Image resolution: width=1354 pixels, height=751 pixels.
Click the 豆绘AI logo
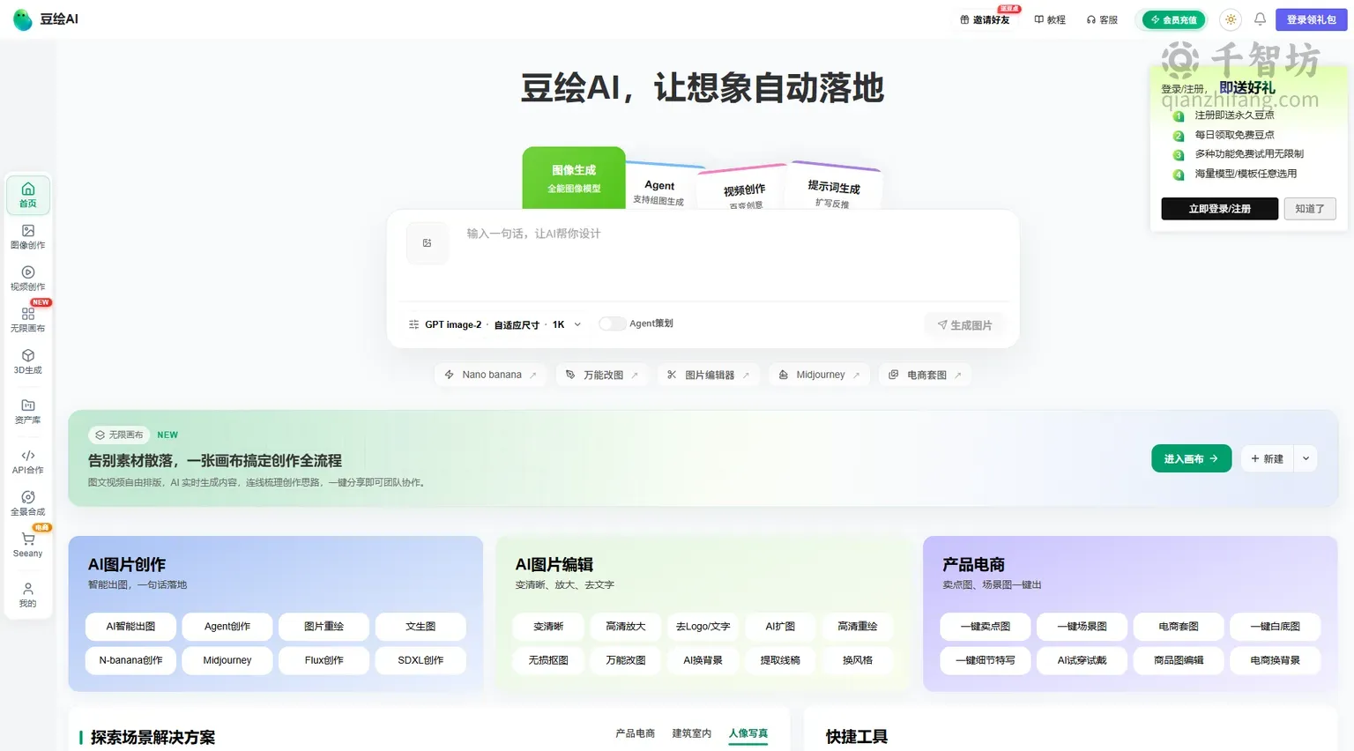point(46,19)
